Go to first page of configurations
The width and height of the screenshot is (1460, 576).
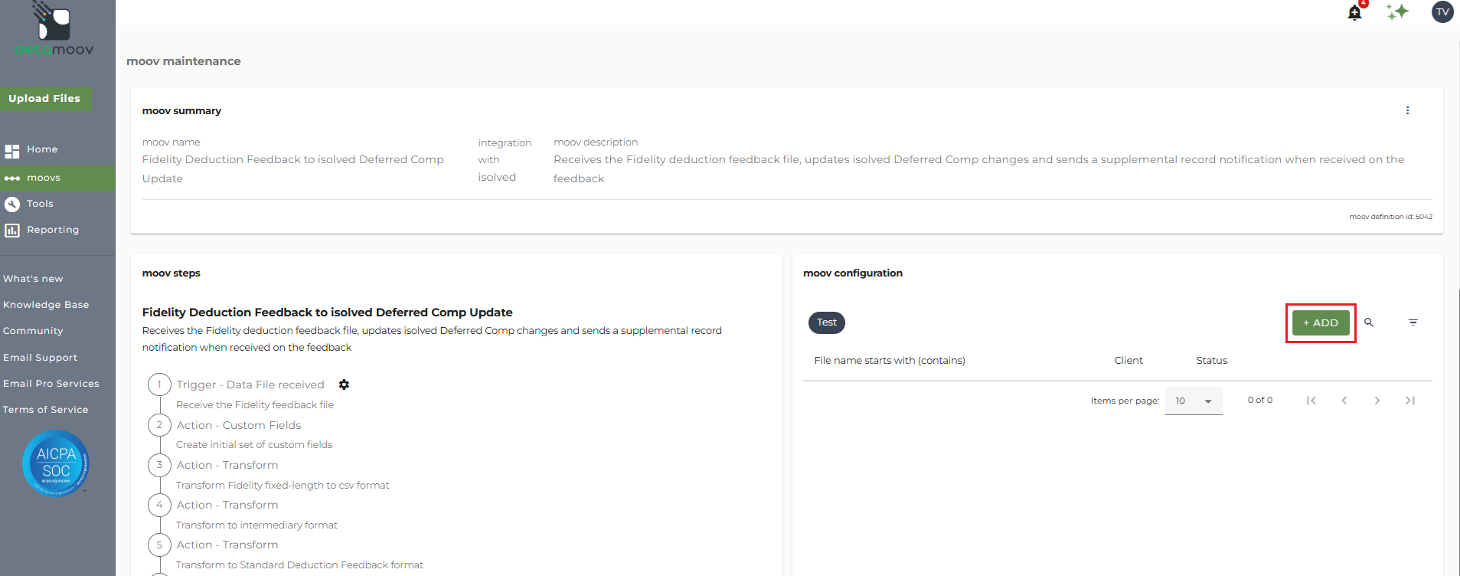click(1311, 401)
